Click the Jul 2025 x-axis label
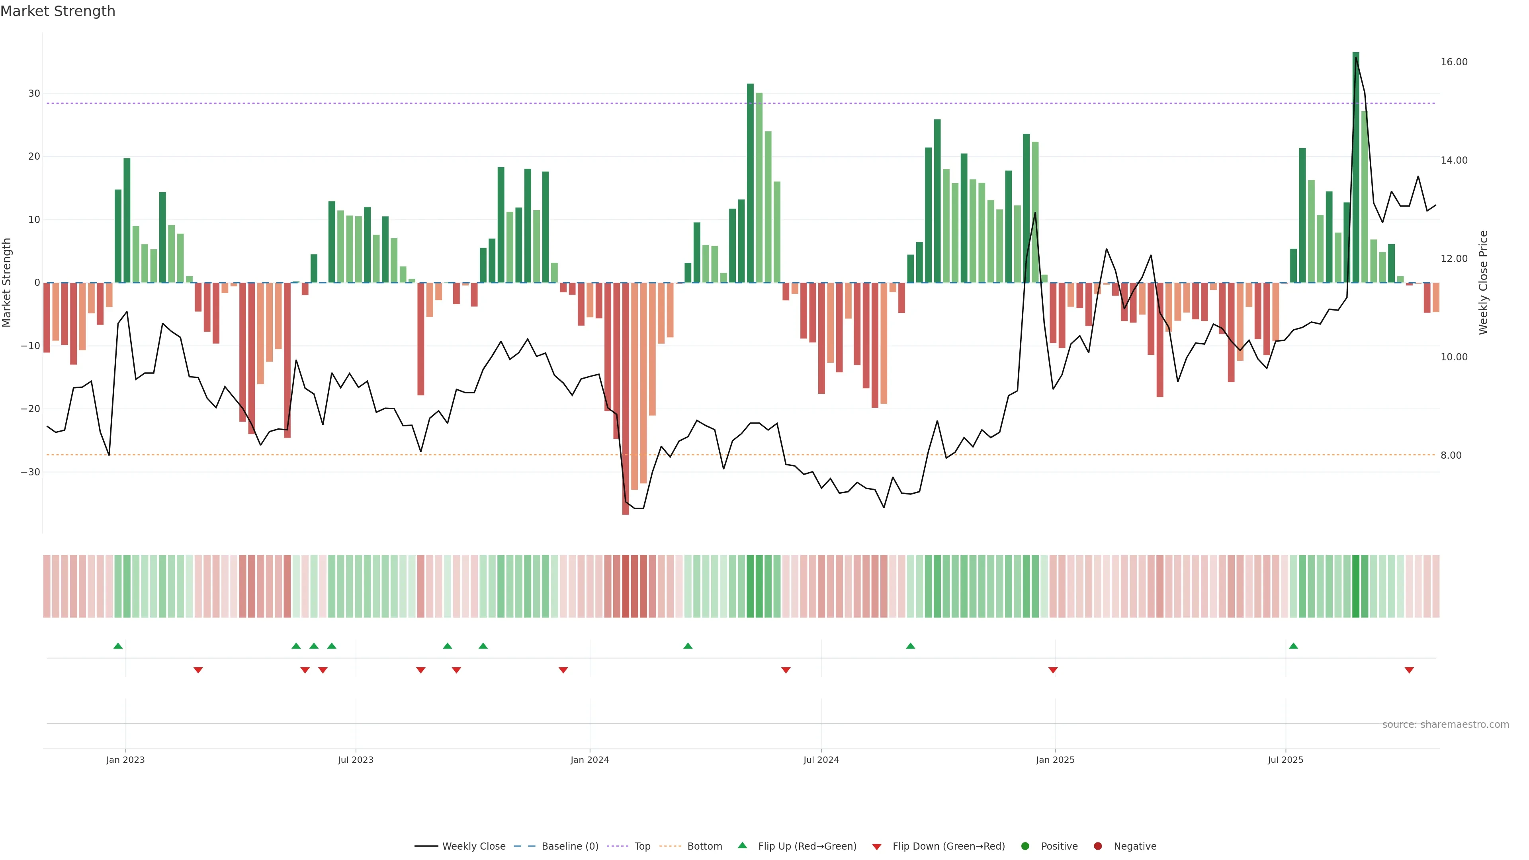 pos(1285,760)
